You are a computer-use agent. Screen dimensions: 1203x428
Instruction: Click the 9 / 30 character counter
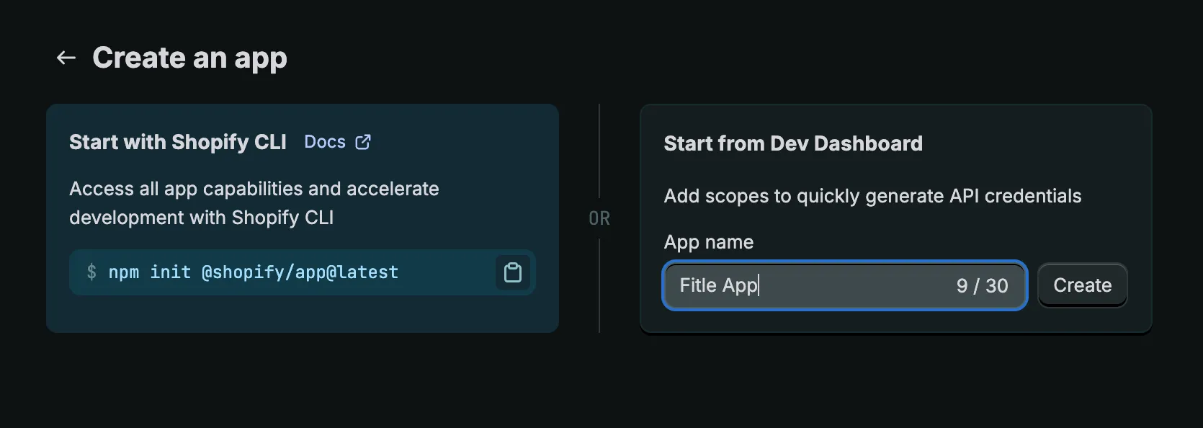point(982,286)
